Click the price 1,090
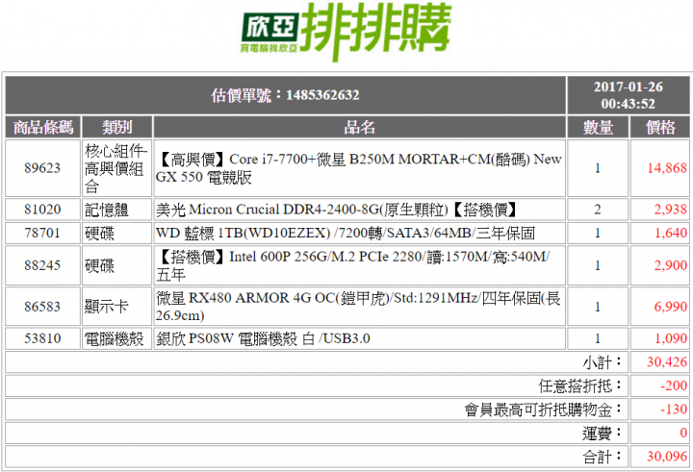Screen dimensions: 693x472 point(671,338)
